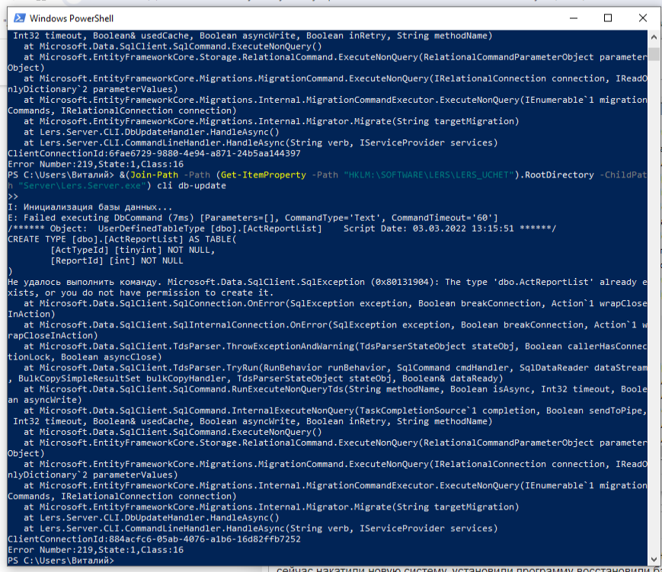Click the '[ReportId] [int] NOT NULL' line
662x572 pixels.
pos(117,260)
